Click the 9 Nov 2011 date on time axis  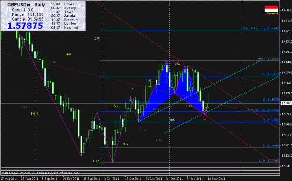pos(195,179)
